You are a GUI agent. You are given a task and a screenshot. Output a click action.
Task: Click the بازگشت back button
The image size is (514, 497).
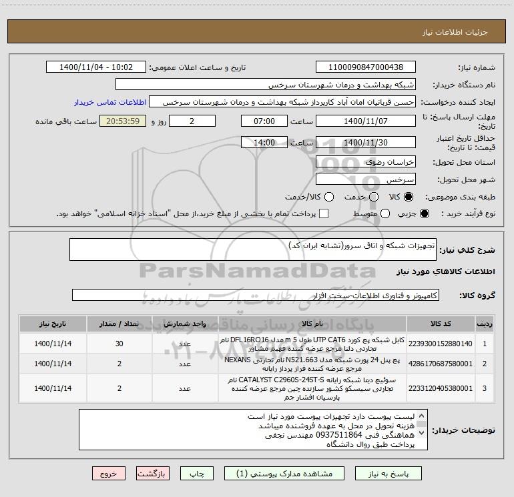click(153, 474)
